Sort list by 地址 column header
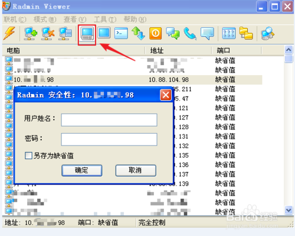 [x=179, y=50]
